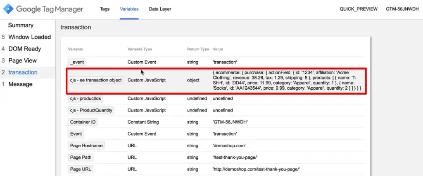Click the Variable column header
Viewport: 423px width, 176px height.
75,49
